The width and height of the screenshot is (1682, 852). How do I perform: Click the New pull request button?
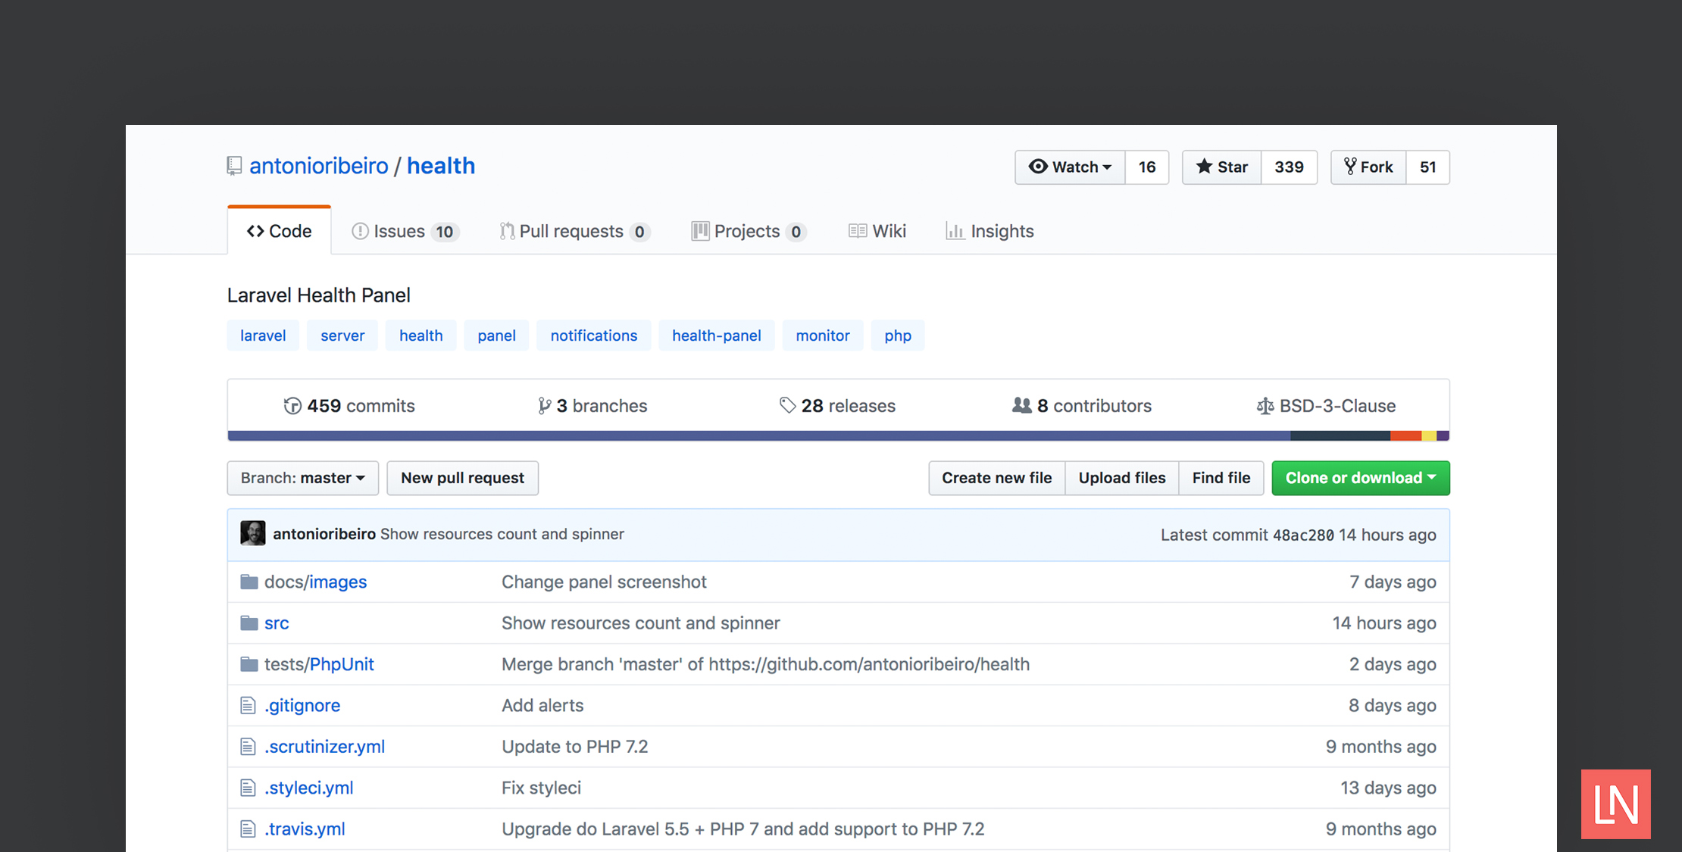pyautogui.click(x=462, y=478)
